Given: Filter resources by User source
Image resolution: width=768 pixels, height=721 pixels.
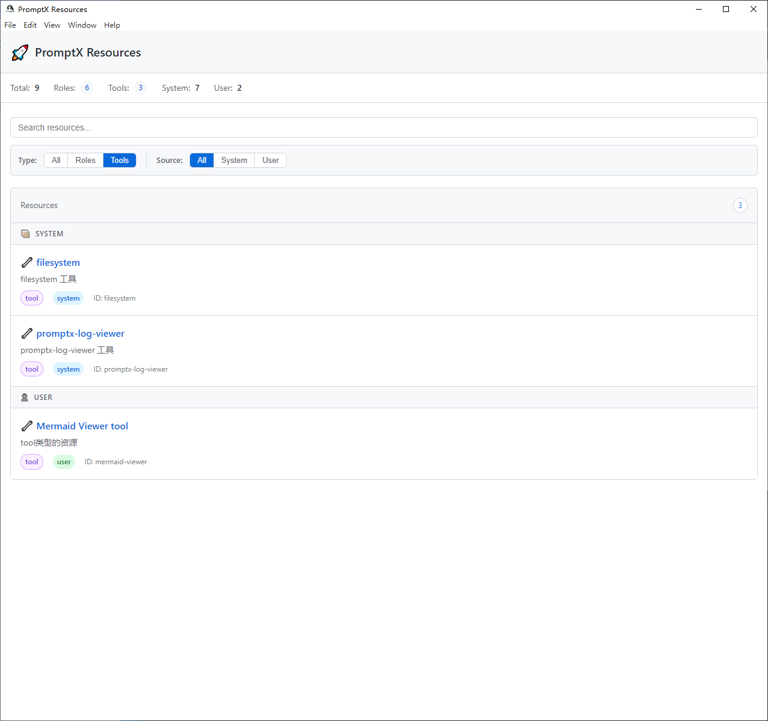Looking at the screenshot, I should click(271, 161).
